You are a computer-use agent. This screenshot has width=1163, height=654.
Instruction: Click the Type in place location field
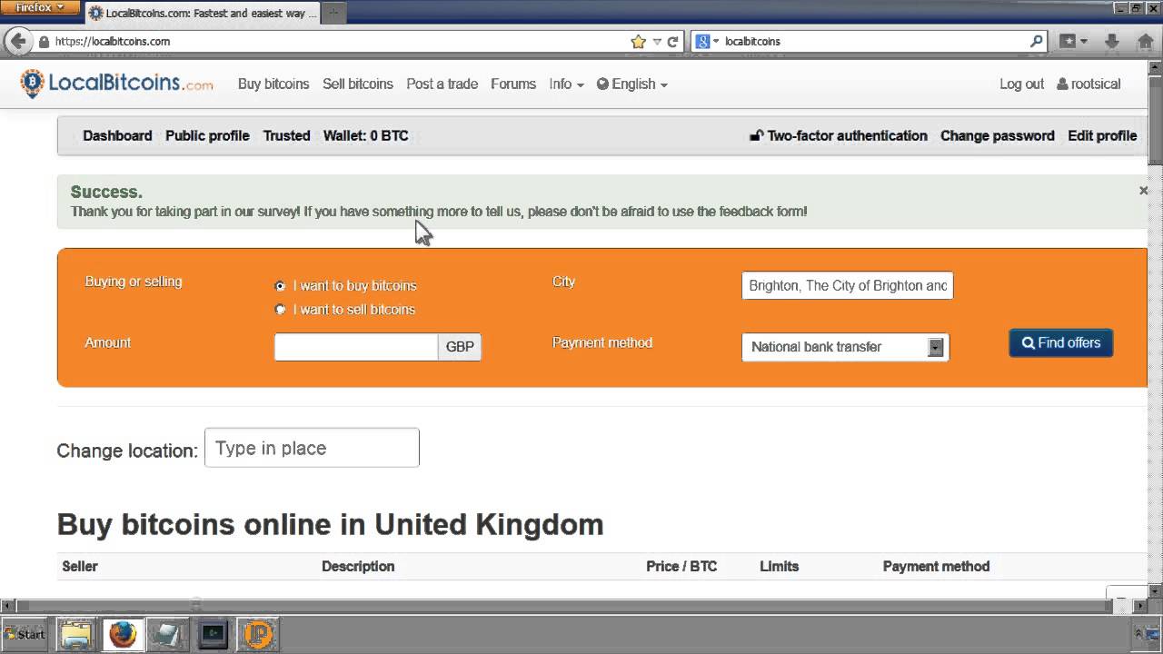(x=312, y=448)
